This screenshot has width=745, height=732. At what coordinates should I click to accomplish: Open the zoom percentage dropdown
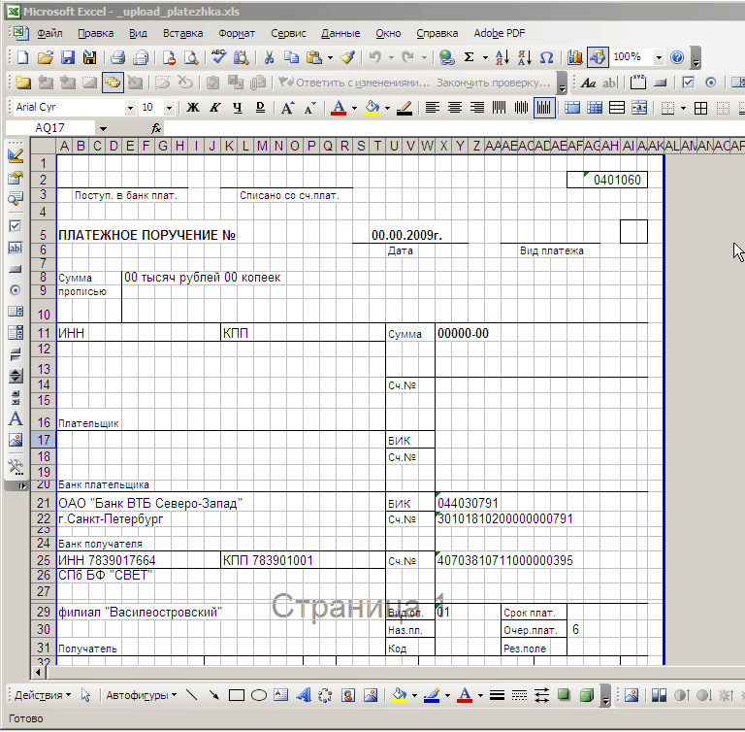coord(660,57)
